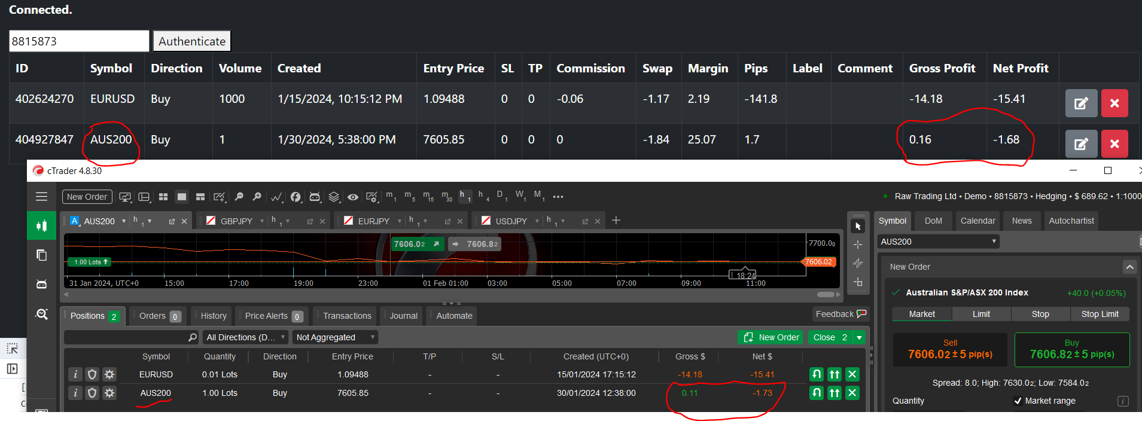Open the Copy section in cTrader sidebar
1142x421 pixels.
pos(41,255)
